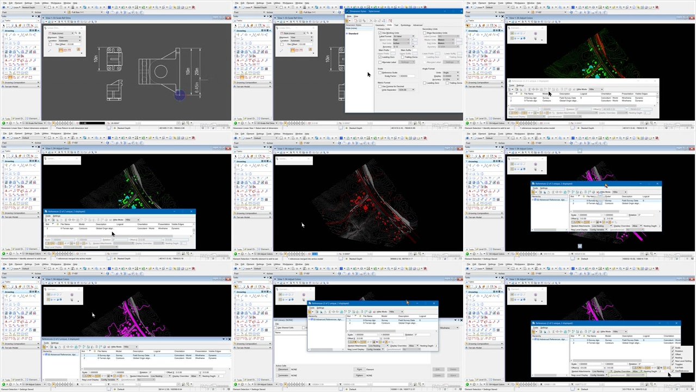Enable Reference Scale checkbox in Dimension Styles
Screen dimensions: 696x392
pyautogui.click(x=380, y=73)
